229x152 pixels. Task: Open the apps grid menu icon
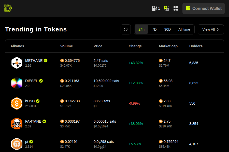[x=176, y=8]
